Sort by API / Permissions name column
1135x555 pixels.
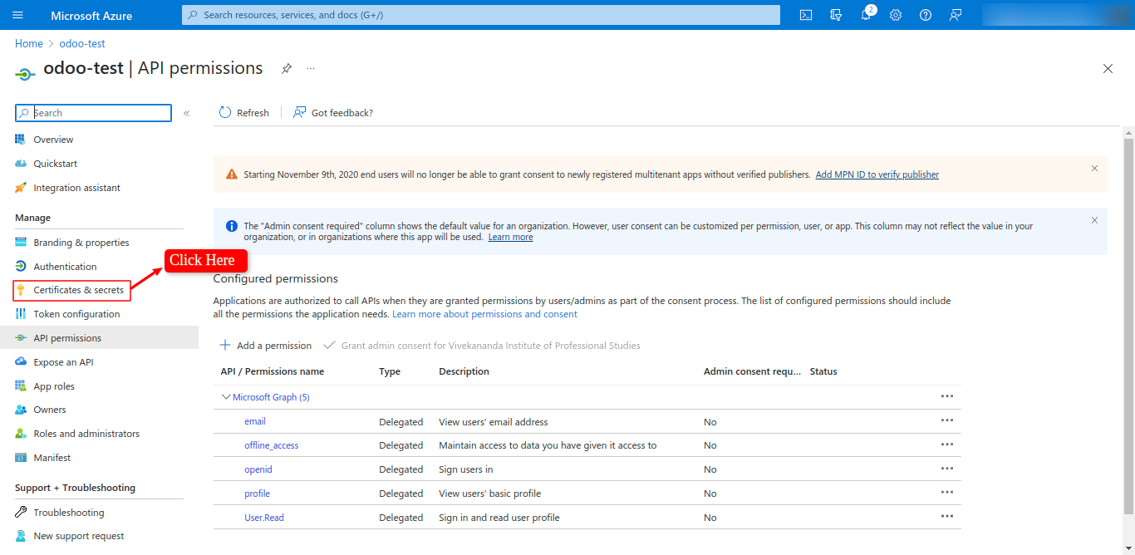click(x=273, y=371)
